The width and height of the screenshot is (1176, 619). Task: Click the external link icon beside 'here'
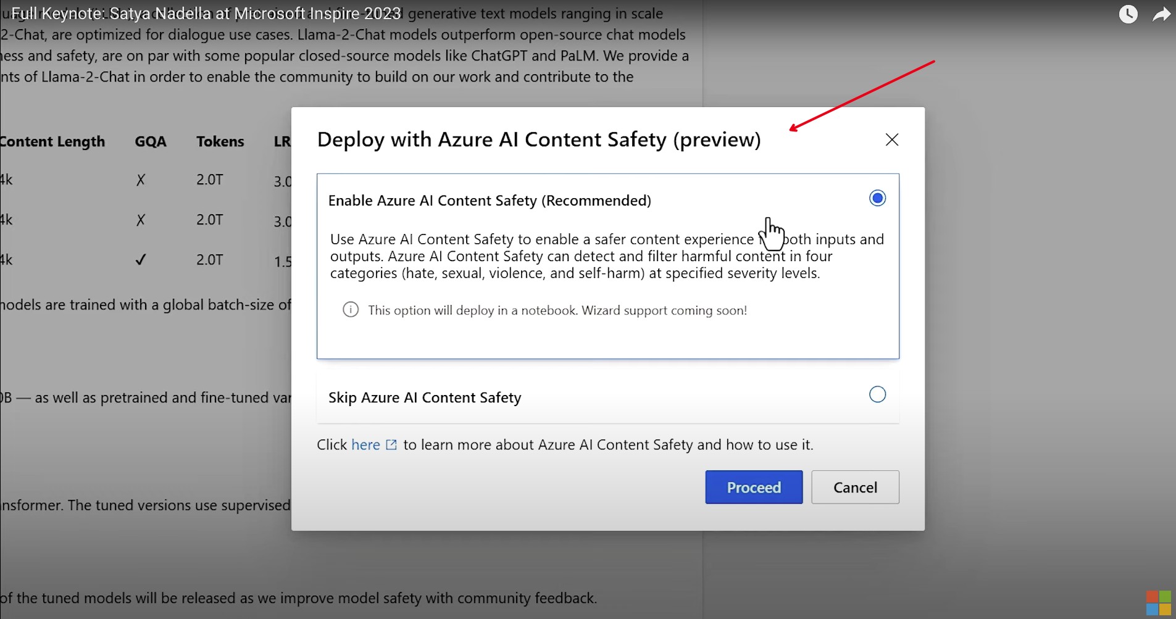(391, 444)
